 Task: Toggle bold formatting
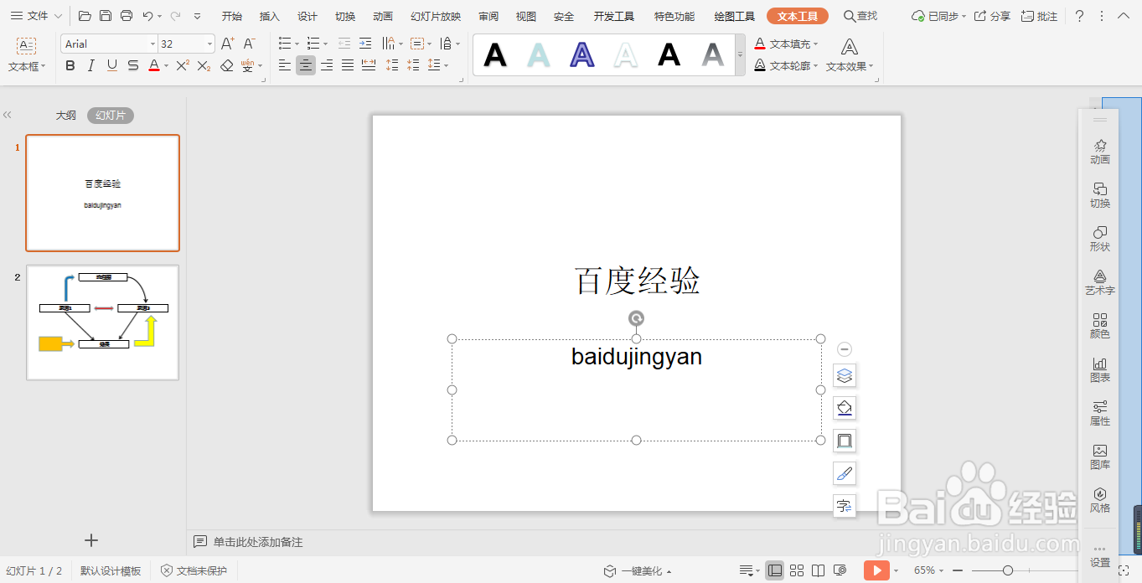click(x=70, y=65)
